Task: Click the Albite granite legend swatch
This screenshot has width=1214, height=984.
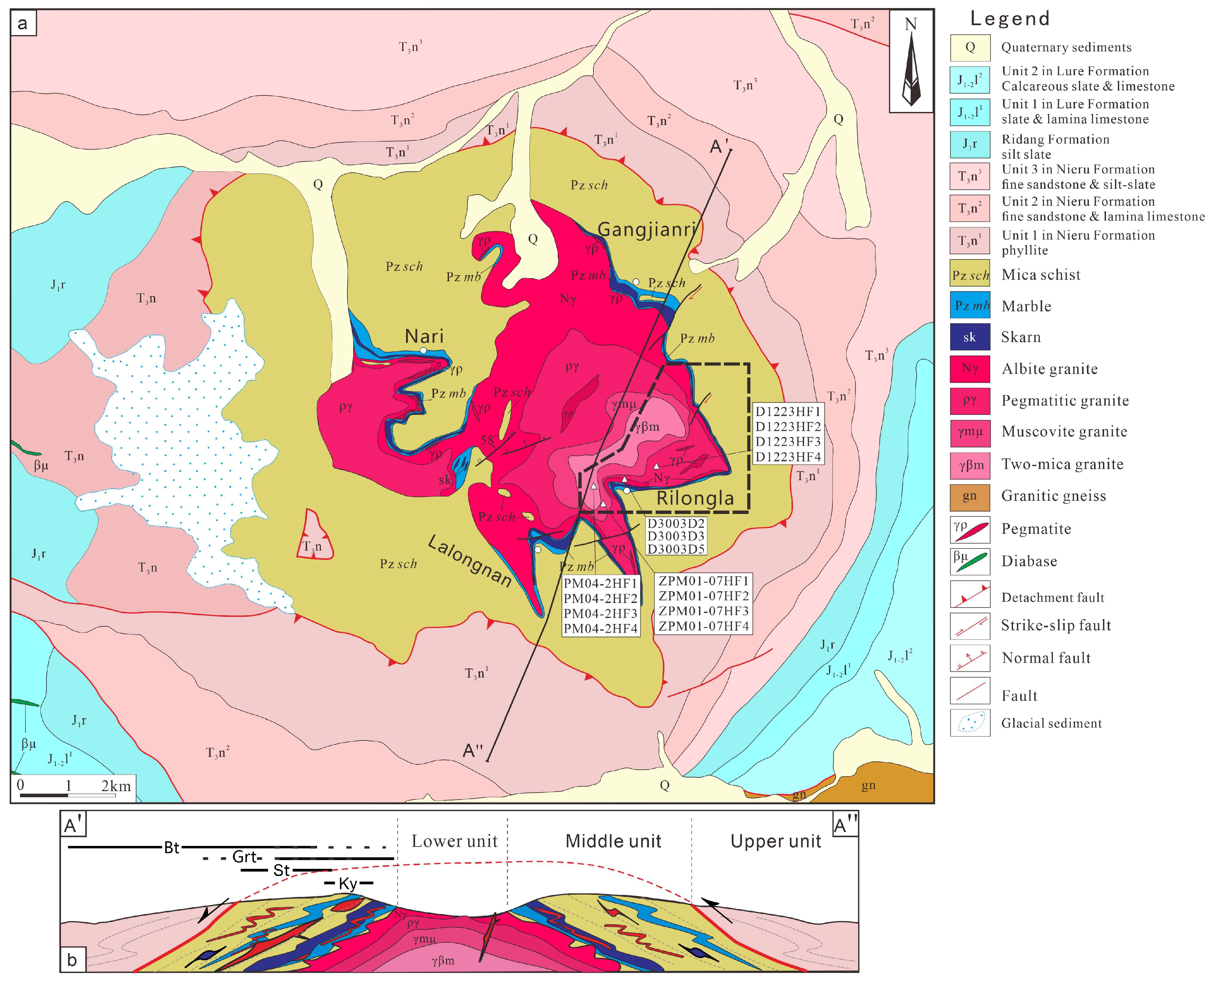Action: (970, 369)
